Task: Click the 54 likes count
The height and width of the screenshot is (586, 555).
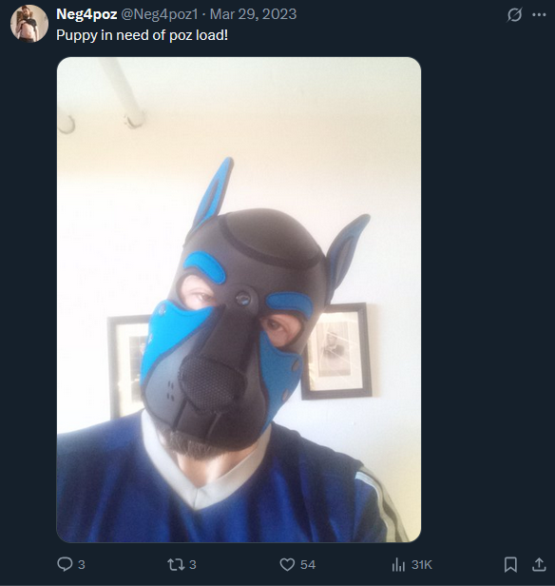Action: pos(308,564)
